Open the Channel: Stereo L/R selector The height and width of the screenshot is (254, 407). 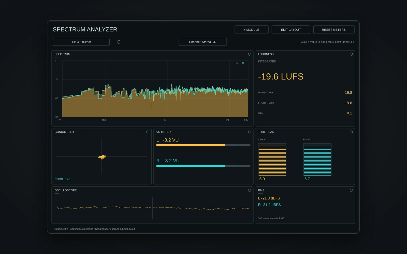202,42
